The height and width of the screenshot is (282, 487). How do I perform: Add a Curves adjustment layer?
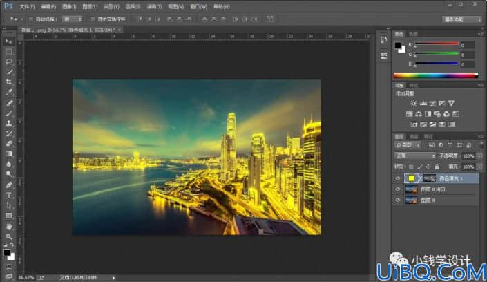point(432,104)
